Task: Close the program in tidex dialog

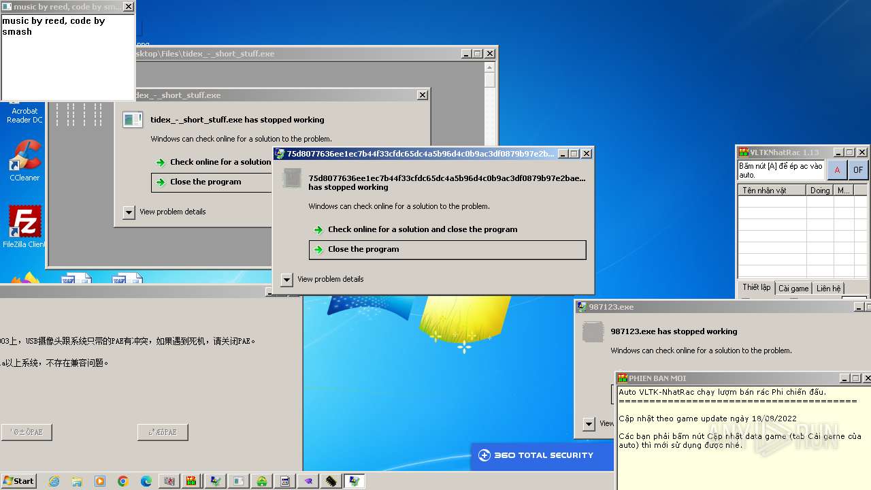Action: 212,182
